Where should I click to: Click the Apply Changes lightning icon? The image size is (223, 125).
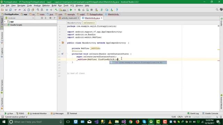click(x=75, y=10)
